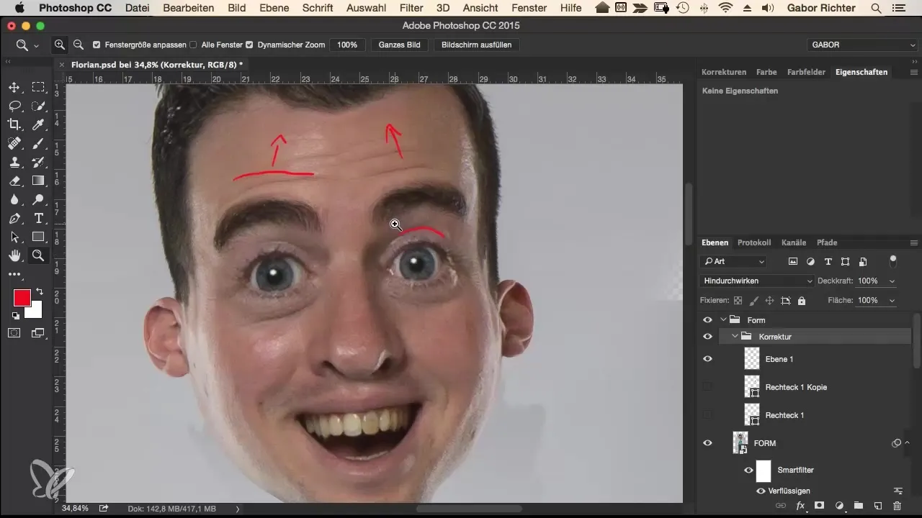
Task: Select the Hand tool
Action: coord(14,255)
